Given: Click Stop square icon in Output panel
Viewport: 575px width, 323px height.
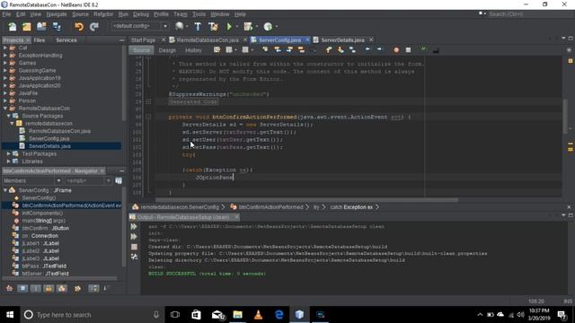Looking at the screenshot, I should 134,247.
